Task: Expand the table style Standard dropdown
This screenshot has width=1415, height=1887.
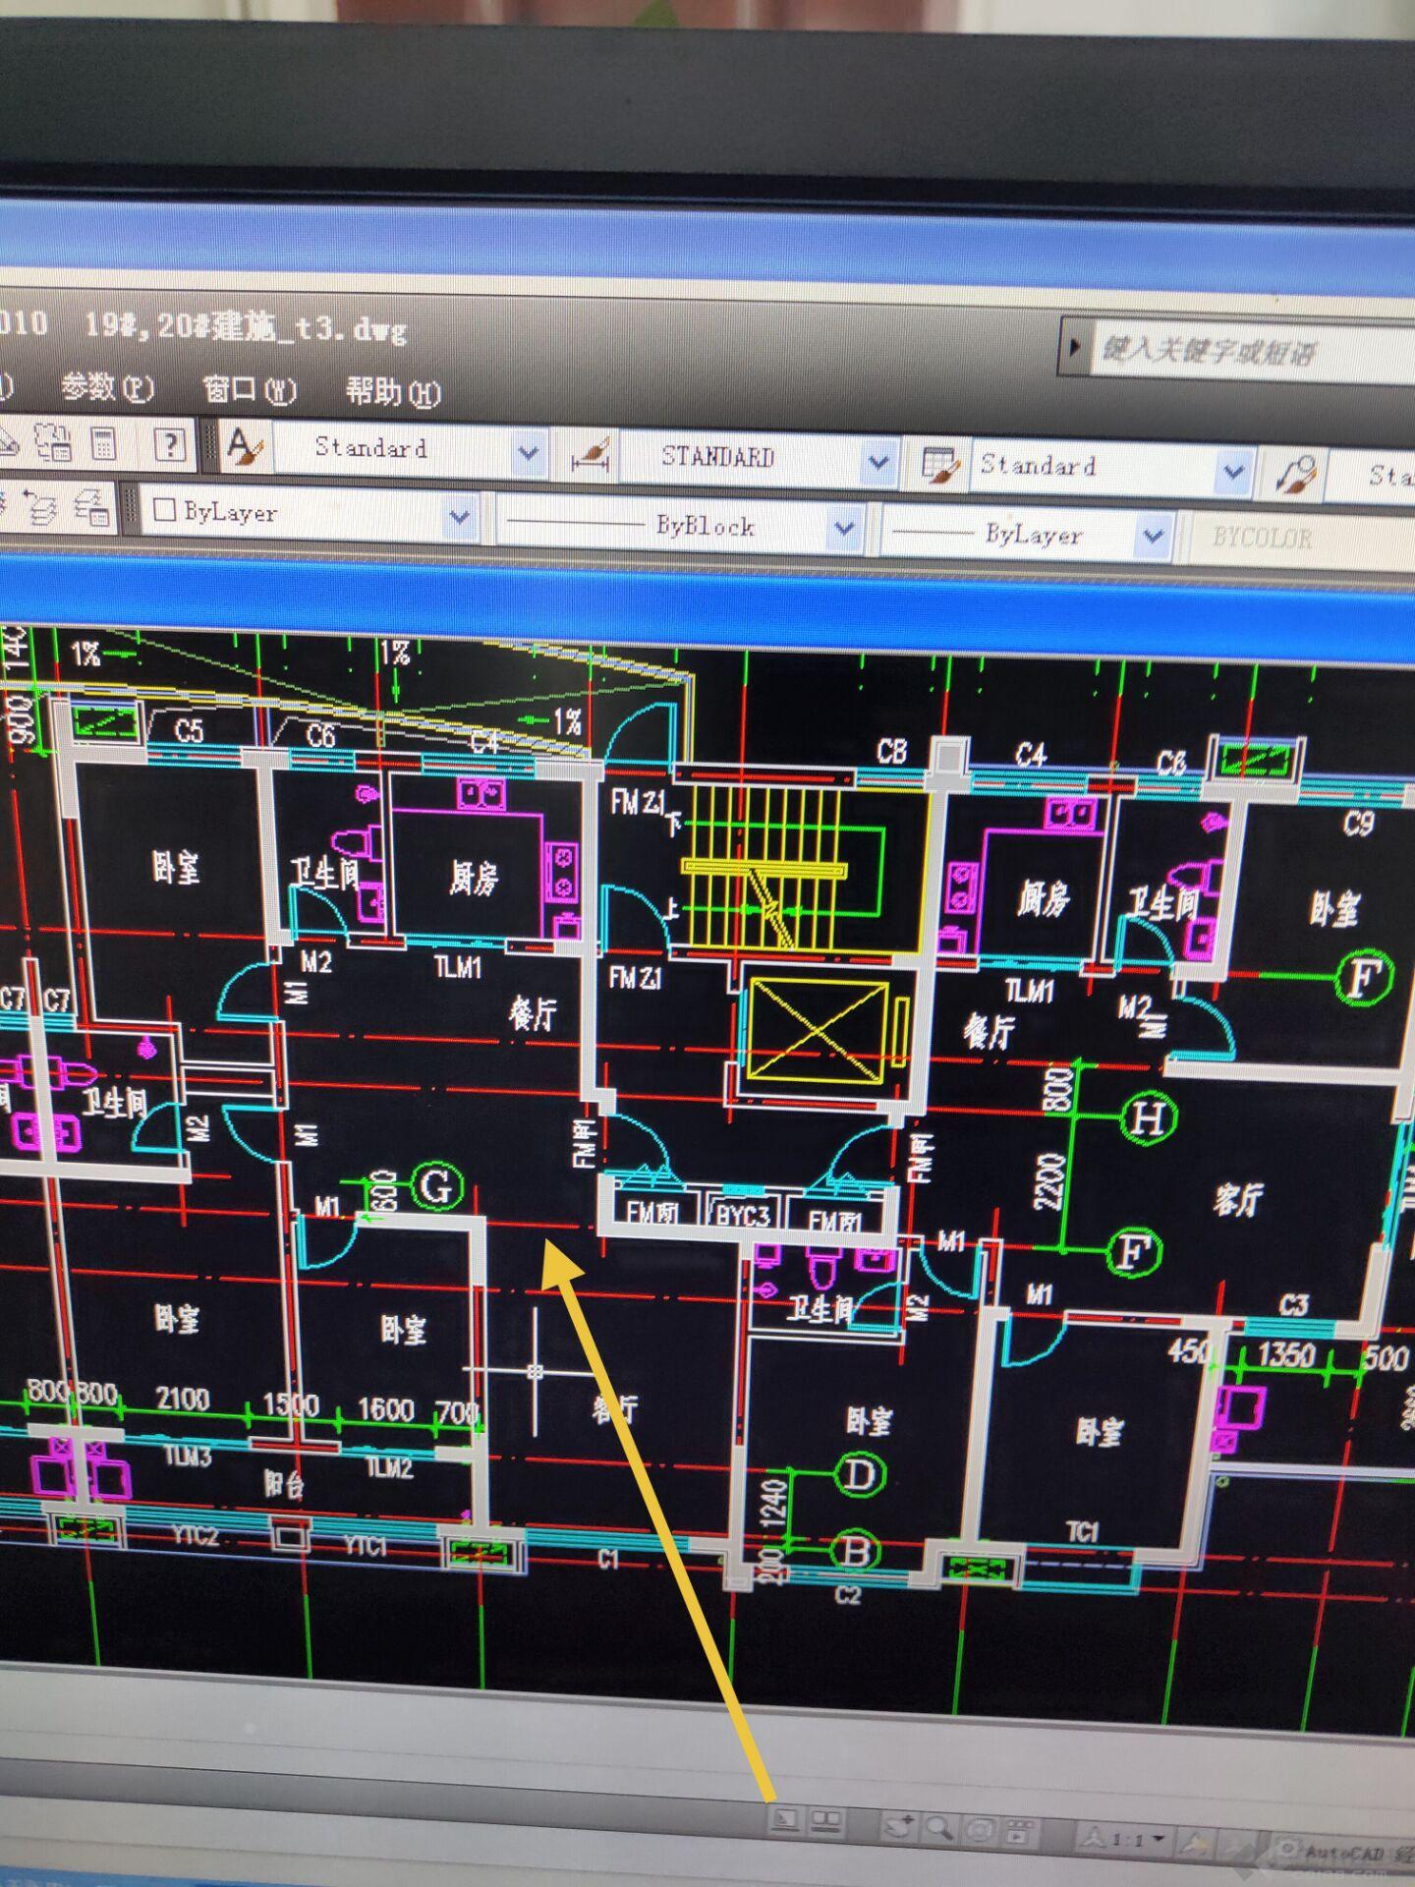Action: tap(1232, 471)
